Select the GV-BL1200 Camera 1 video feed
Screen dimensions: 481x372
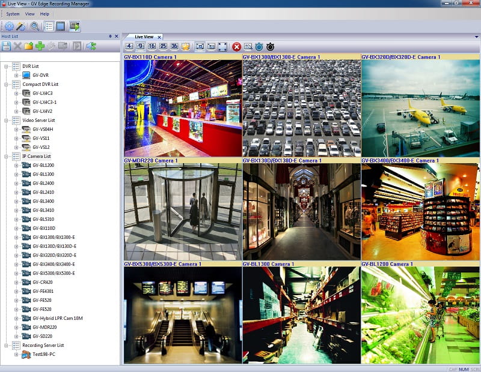coord(420,315)
